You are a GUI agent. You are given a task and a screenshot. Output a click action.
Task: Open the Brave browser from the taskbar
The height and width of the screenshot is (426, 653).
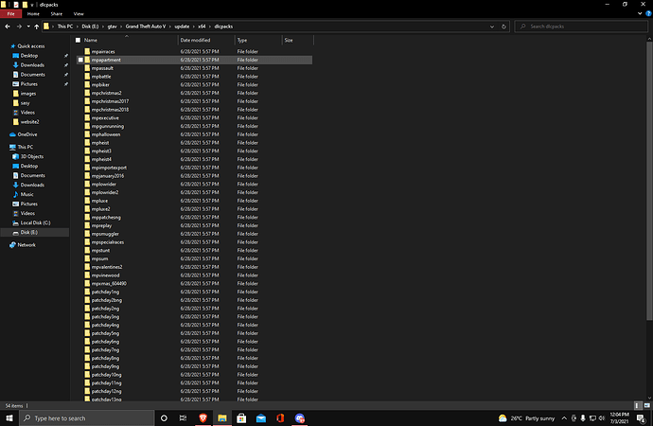coord(203,417)
